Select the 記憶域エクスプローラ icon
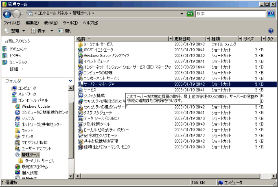 click(x=80, y=136)
